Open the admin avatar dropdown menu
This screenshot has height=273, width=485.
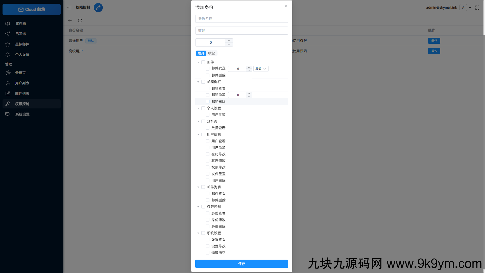(466, 8)
